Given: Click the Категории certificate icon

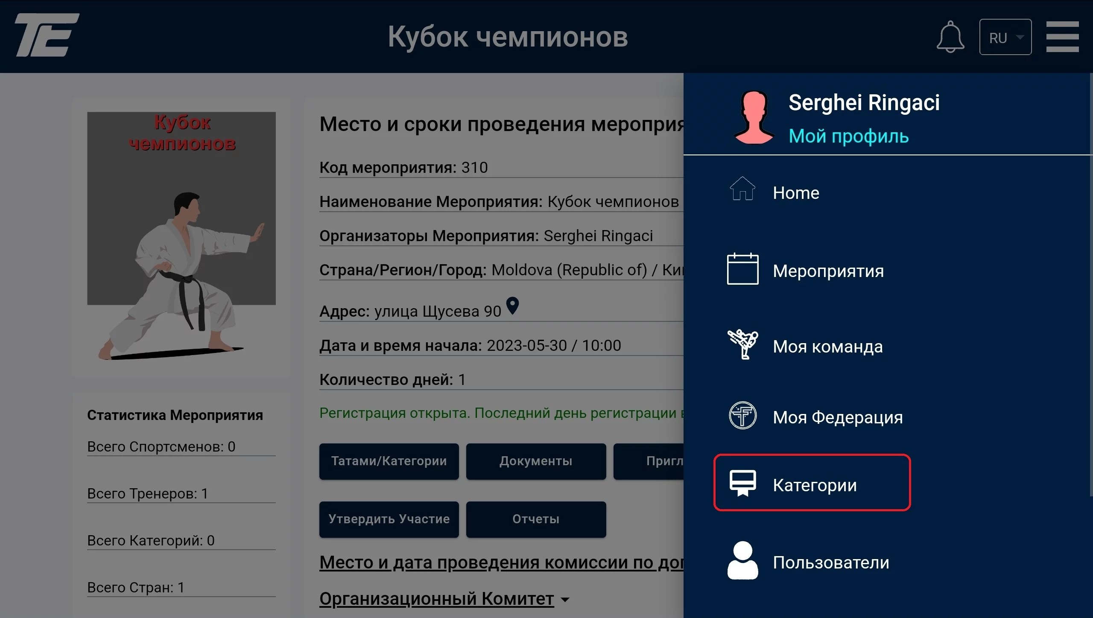Looking at the screenshot, I should coord(742,483).
